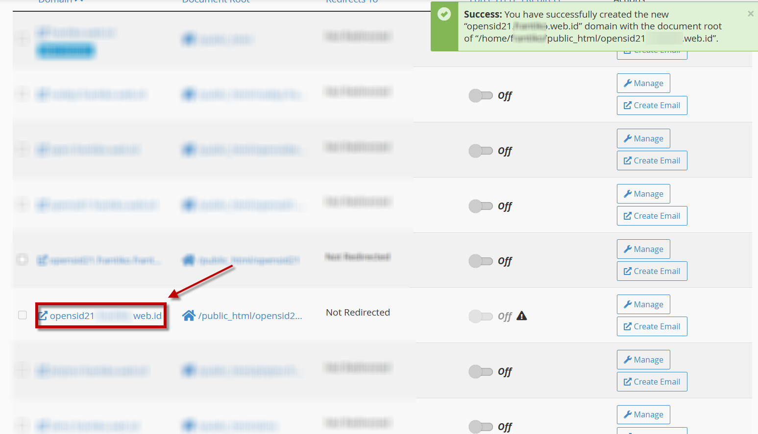This screenshot has height=434, width=758.
Task: Select checkbox in row directly above opensid21
Action: pyautogui.click(x=23, y=259)
